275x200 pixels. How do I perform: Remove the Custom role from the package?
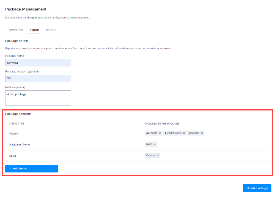point(158,155)
